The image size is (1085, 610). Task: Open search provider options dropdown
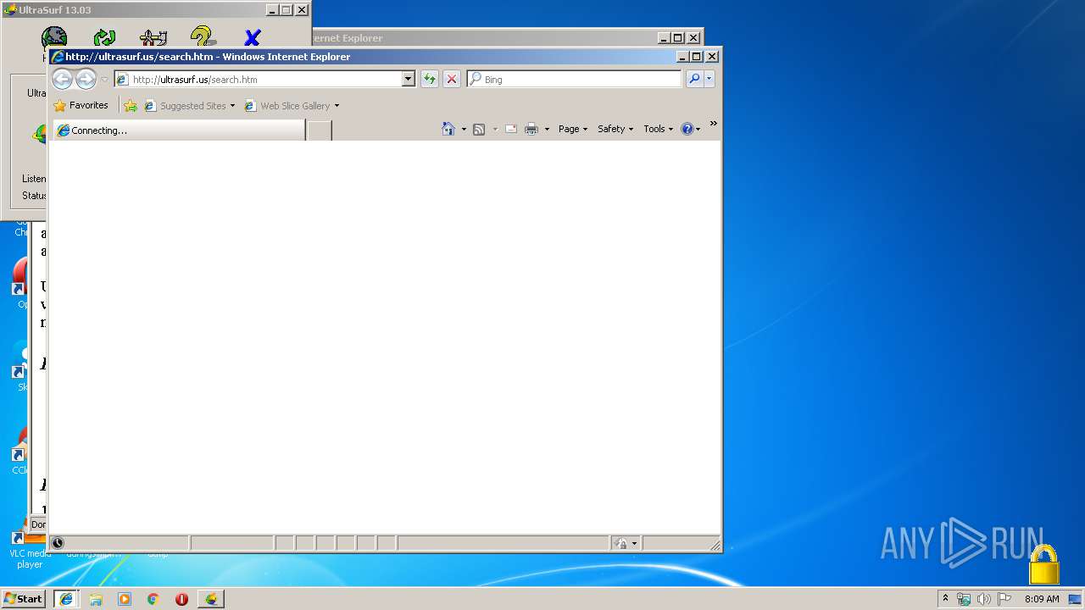tap(709, 79)
